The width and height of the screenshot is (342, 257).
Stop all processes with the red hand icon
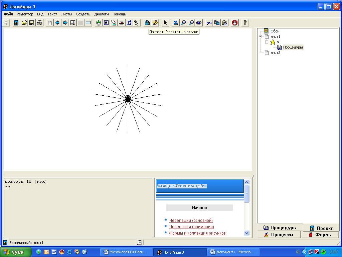pyautogui.click(x=235, y=23)
